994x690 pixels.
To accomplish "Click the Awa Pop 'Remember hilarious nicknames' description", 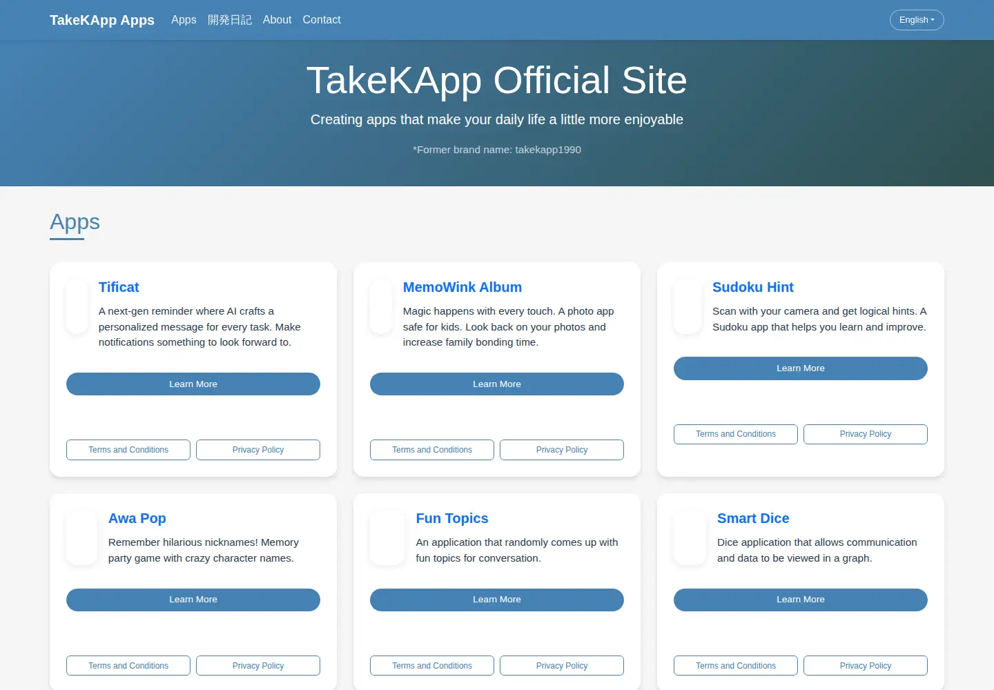I will click(204, 551).
